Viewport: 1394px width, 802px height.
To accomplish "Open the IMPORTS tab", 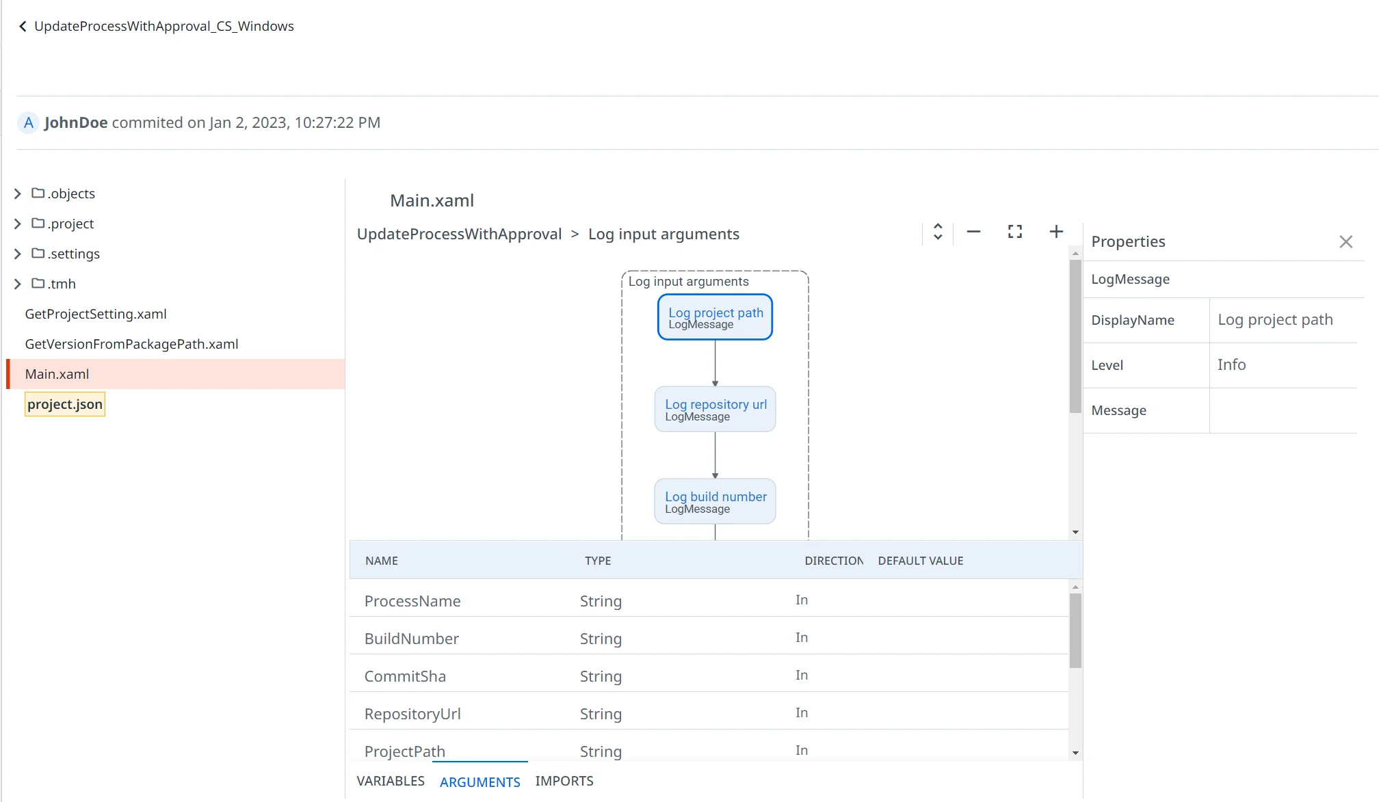I will point(564,780).
